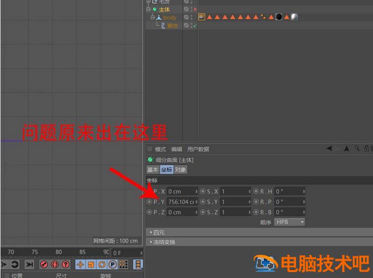Viewport: 373px width, 278px height.
Task: Toggle the green check enable switch of 蒙皮
Action: (x=195, y=26)
